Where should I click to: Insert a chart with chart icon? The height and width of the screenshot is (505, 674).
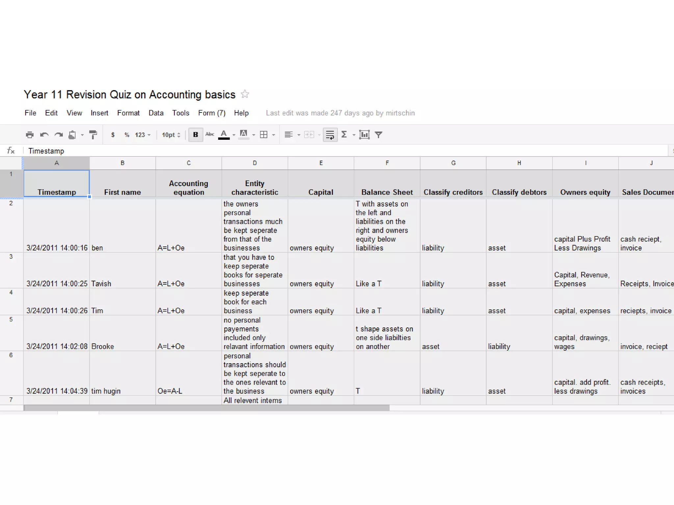364,135
